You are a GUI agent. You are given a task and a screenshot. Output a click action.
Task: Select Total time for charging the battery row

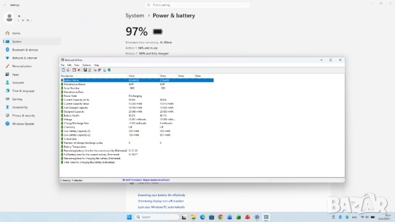click(137, 162)
